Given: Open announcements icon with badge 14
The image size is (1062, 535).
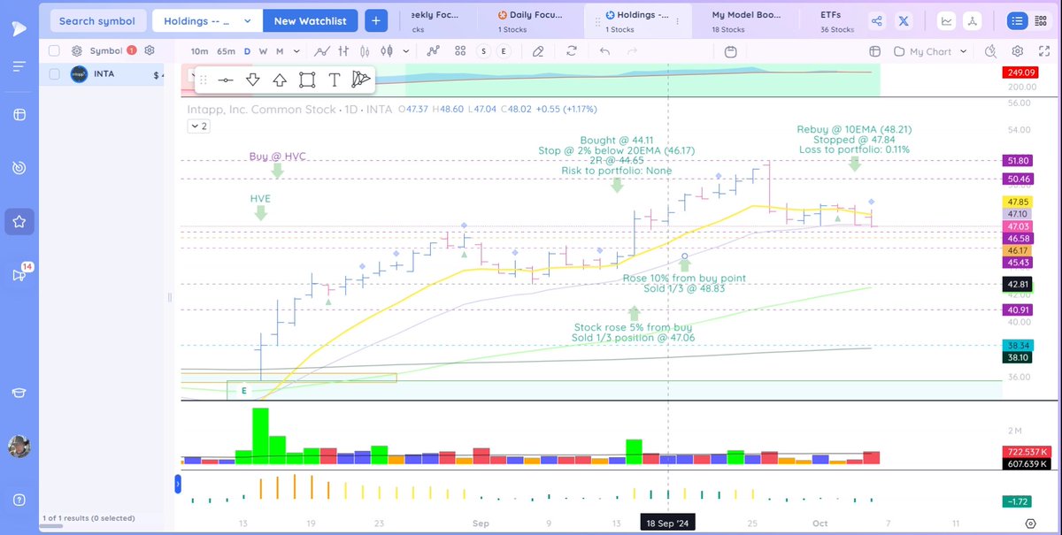Looking at the screenshot, I should [21, 273].
